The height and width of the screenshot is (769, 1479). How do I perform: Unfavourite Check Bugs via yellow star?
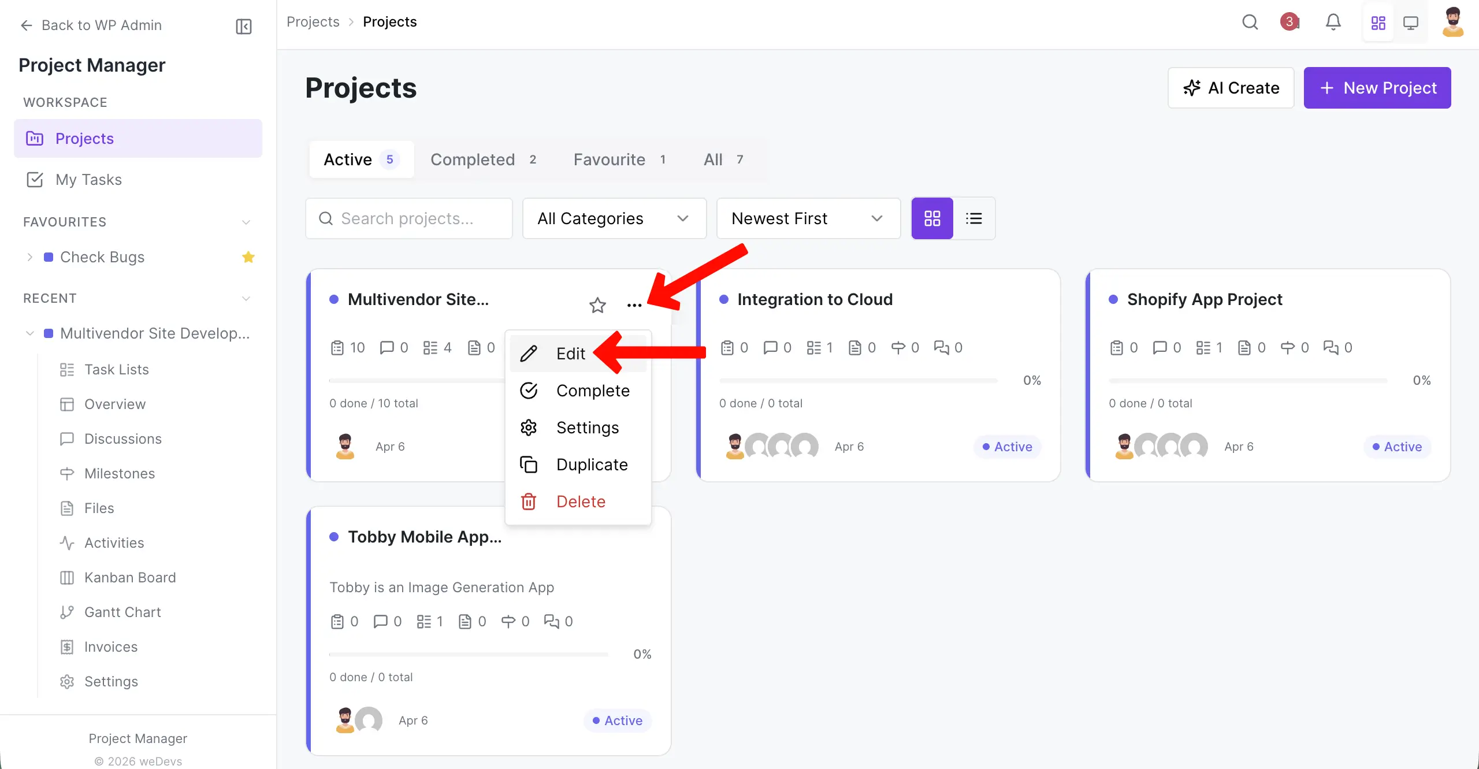[248, 257]
